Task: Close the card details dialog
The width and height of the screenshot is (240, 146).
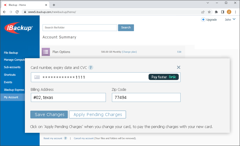Action: point(178,67)
